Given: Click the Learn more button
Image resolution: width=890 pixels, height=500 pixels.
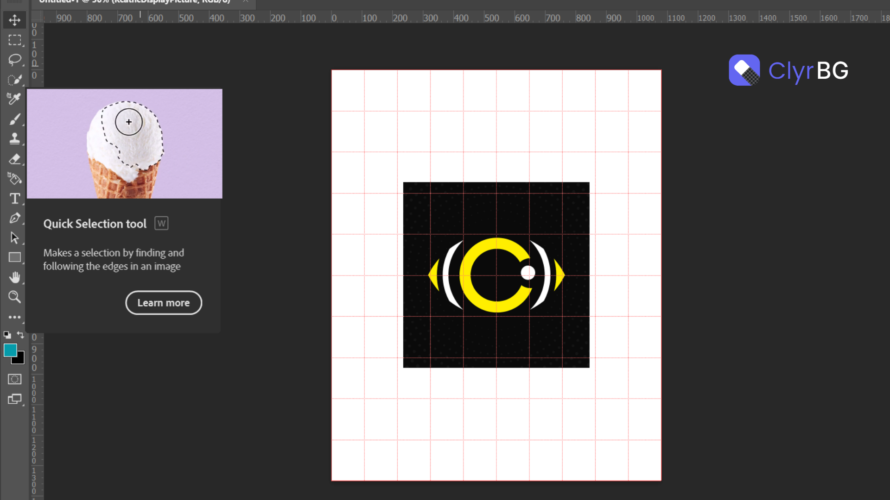Looking at the screenshot, I should pos(163,303).
